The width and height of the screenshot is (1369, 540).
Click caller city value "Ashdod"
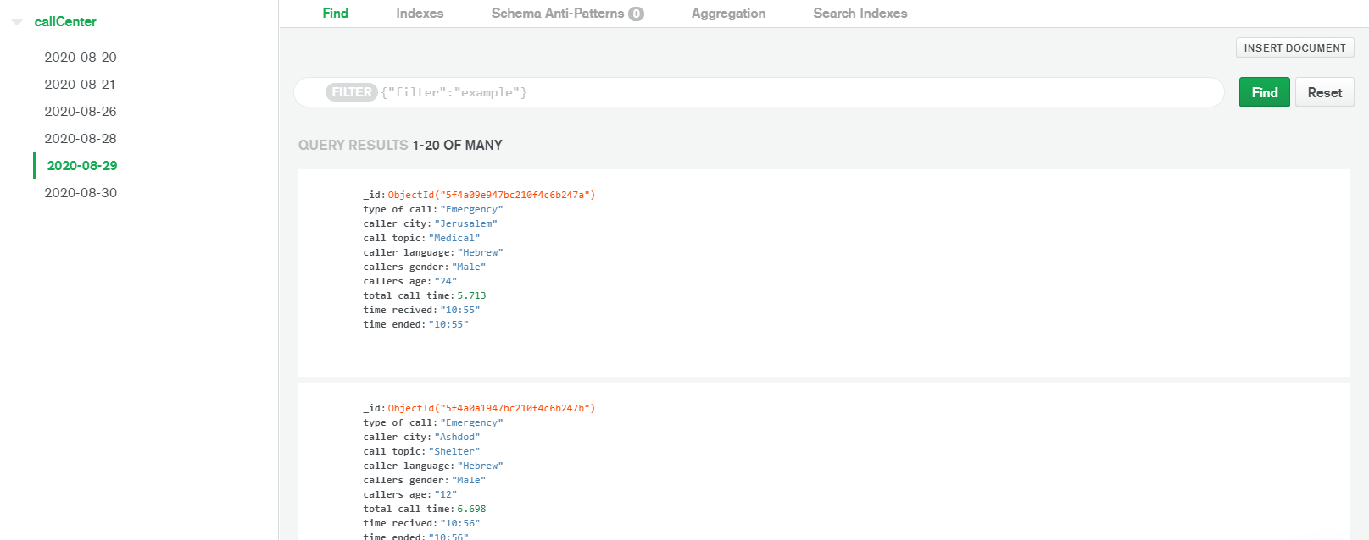[457, 437]
